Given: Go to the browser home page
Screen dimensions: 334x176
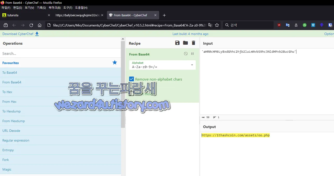Looking at the screenshot, I should click(x=40, y=25).
